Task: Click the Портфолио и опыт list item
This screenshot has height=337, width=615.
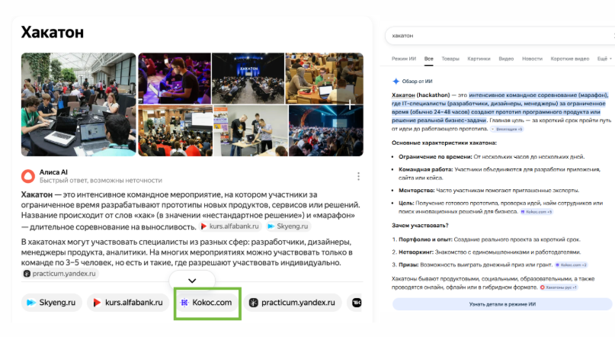Action: 489,239
